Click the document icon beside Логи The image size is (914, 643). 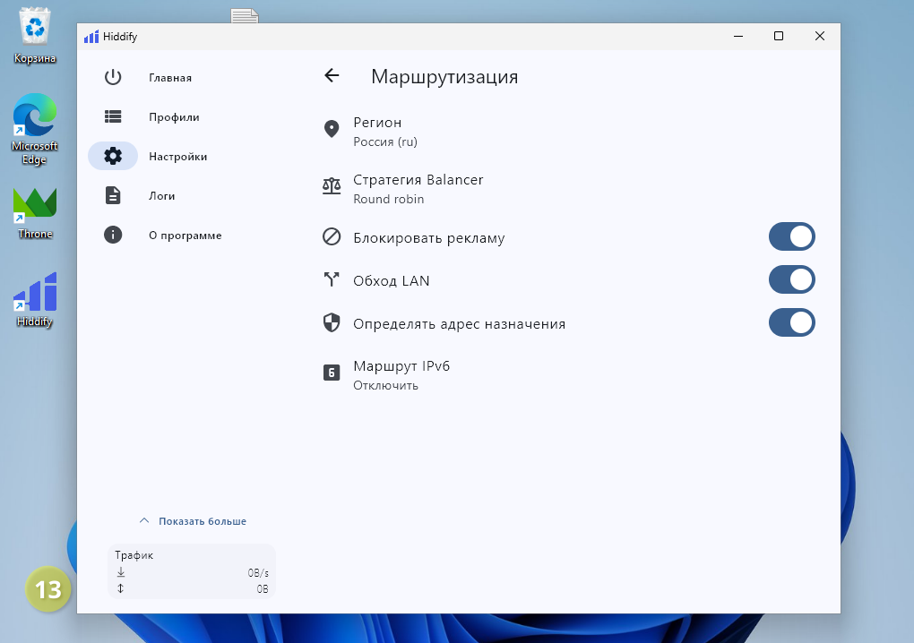click(x=113, y=195)
